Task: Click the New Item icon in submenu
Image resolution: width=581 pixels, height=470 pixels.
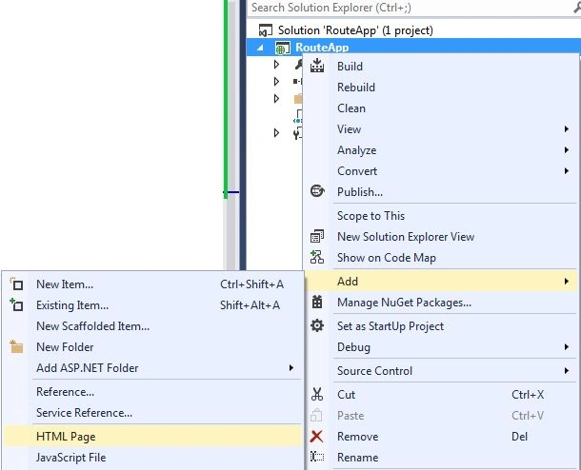Action: coord(16,284)
